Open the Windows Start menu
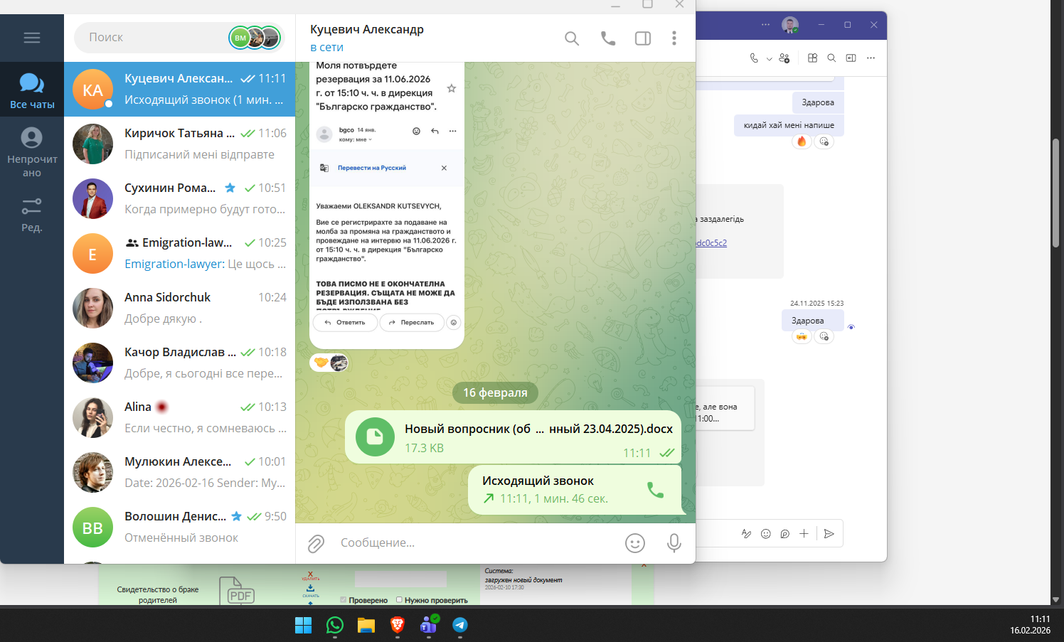 (303, 625)
